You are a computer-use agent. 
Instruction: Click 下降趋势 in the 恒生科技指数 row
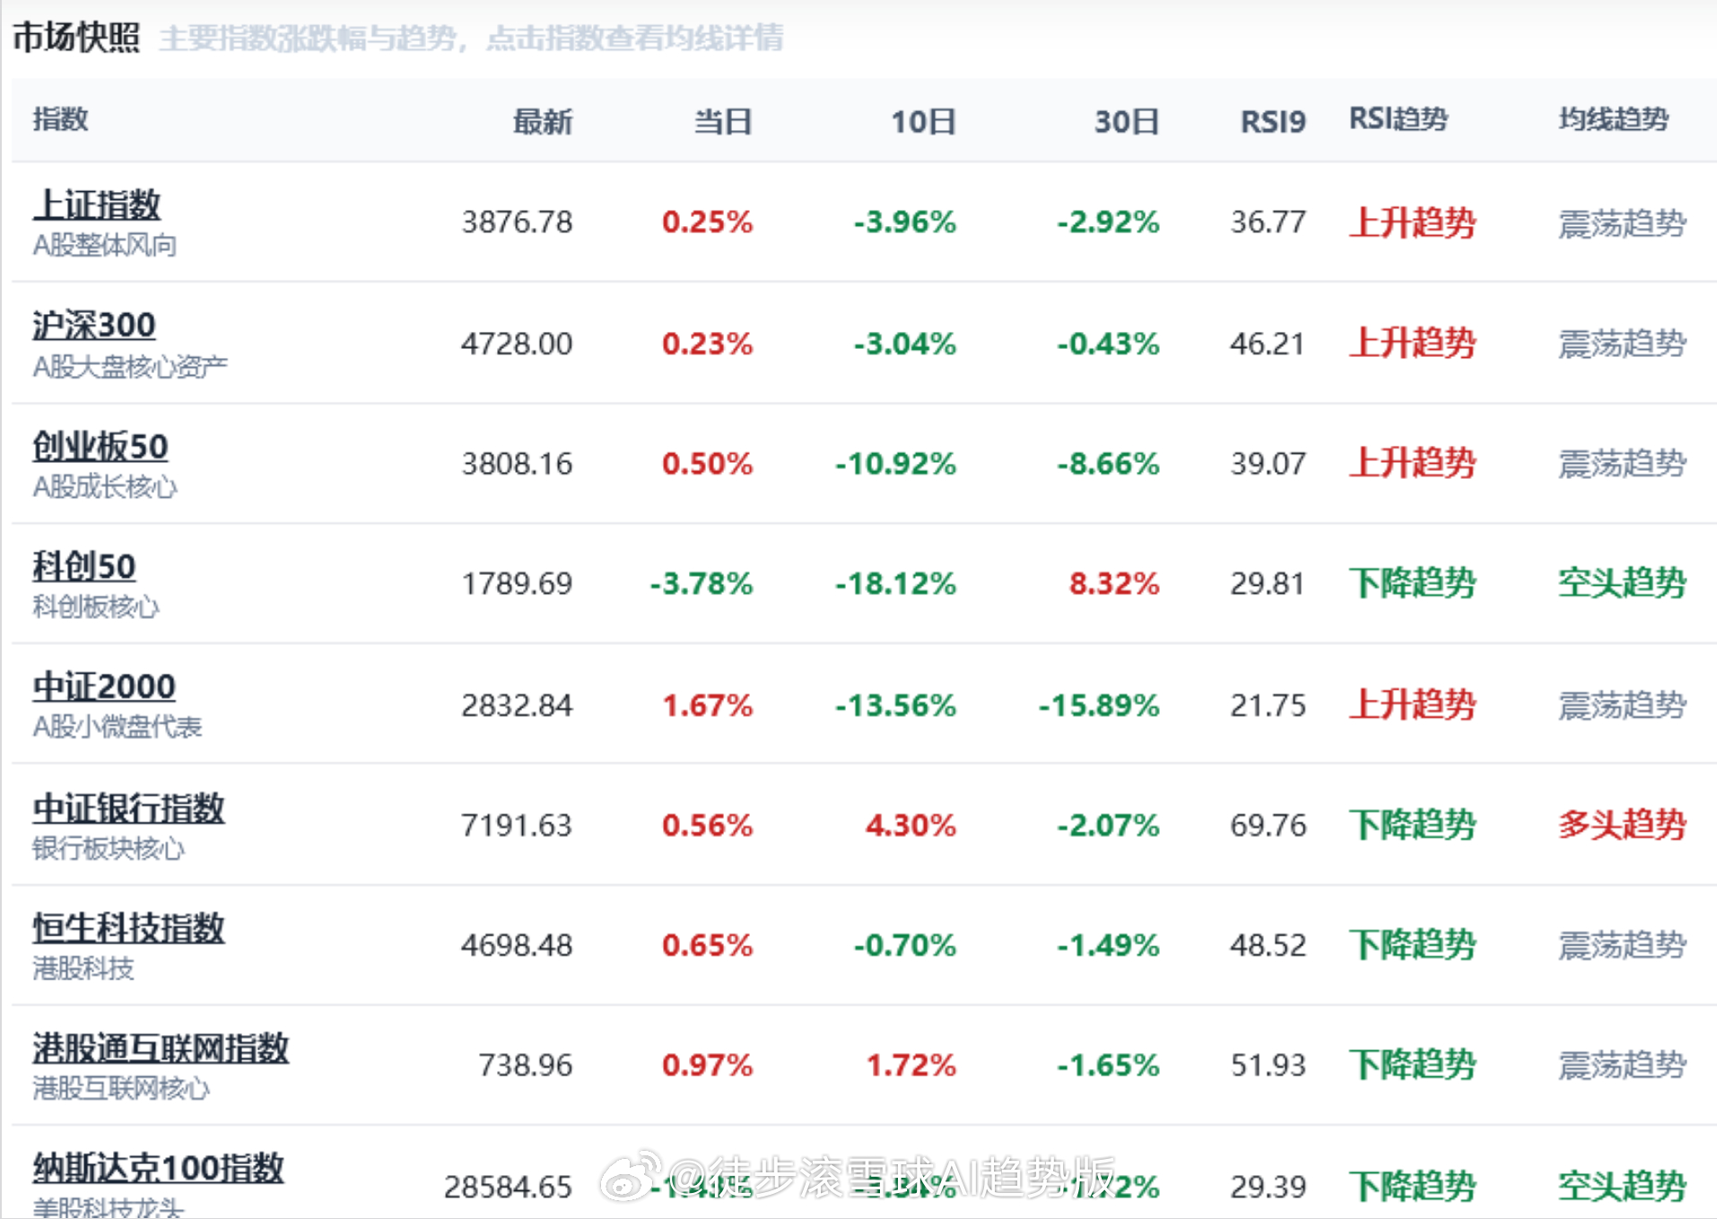(1412, 945)
